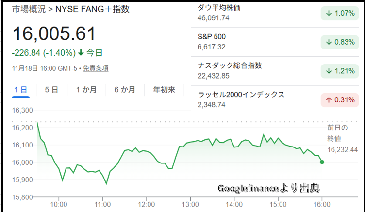Select the 1日 time range tab
The height and width of the screenshot is (212, 365).
click(x=21, y=90)
